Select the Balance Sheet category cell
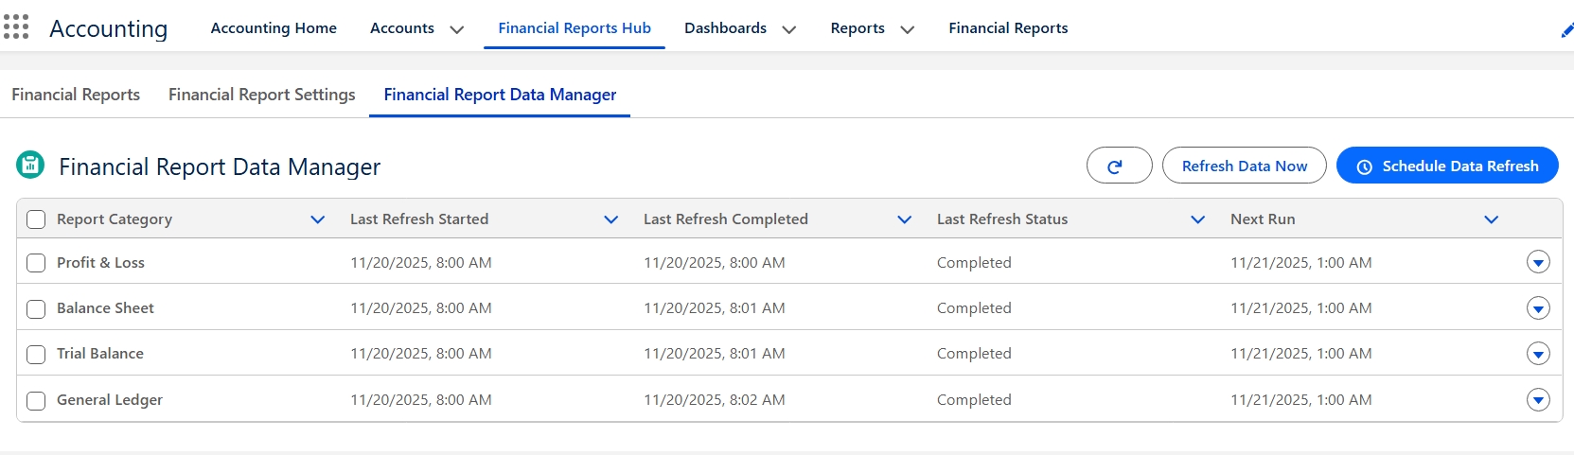The image size is (1574, 455). pos(105,308)
